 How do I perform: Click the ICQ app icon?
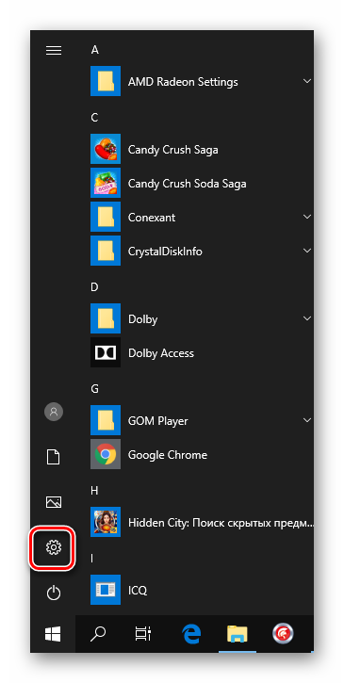tap(106, 591)
